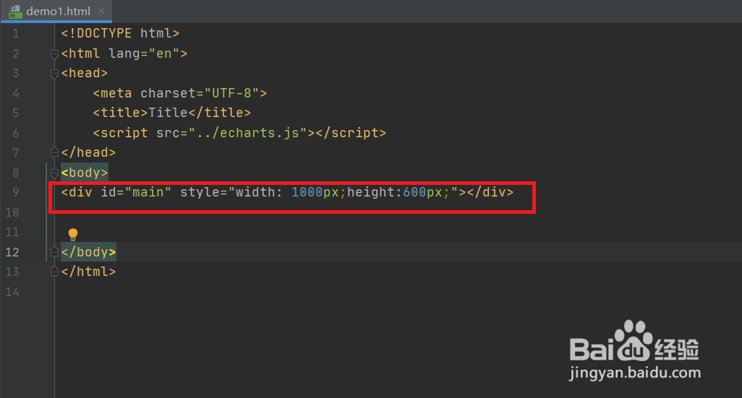The height and width of the screenshot is (398, 742).
Task: Click the "../echarts.js" script source path
Action: (x=247, y=133)
